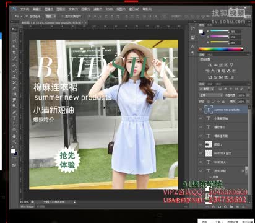Open the layer blend mode dropdown
The width and height of the screenshot is (255, 223).
[x=210, y=95]
